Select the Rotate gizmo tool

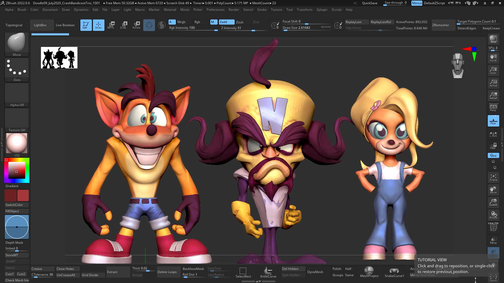tap(136, 25)
